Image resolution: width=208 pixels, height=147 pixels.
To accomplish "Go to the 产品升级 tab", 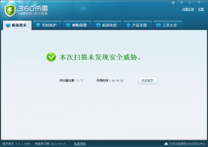I will click(138, 25).
